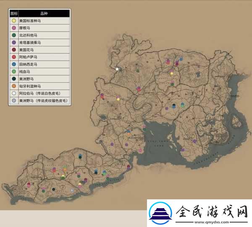Image resolution: width=252 pixels, height=227 pixels.
Task: Click the pink 摩根马 legend dot
Action: pos(14,28)
